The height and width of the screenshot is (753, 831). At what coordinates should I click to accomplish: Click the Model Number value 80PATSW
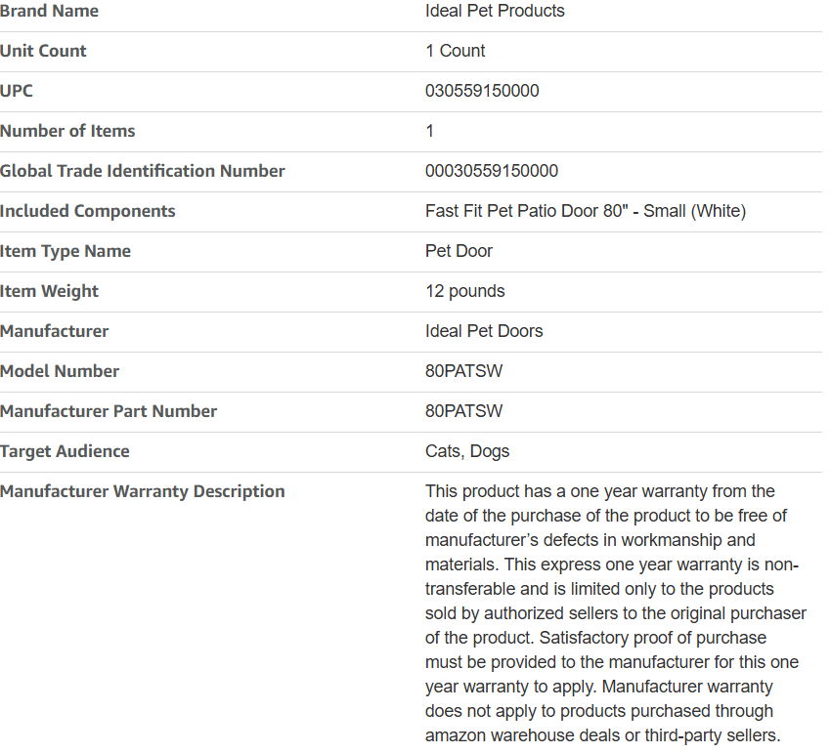463,371
